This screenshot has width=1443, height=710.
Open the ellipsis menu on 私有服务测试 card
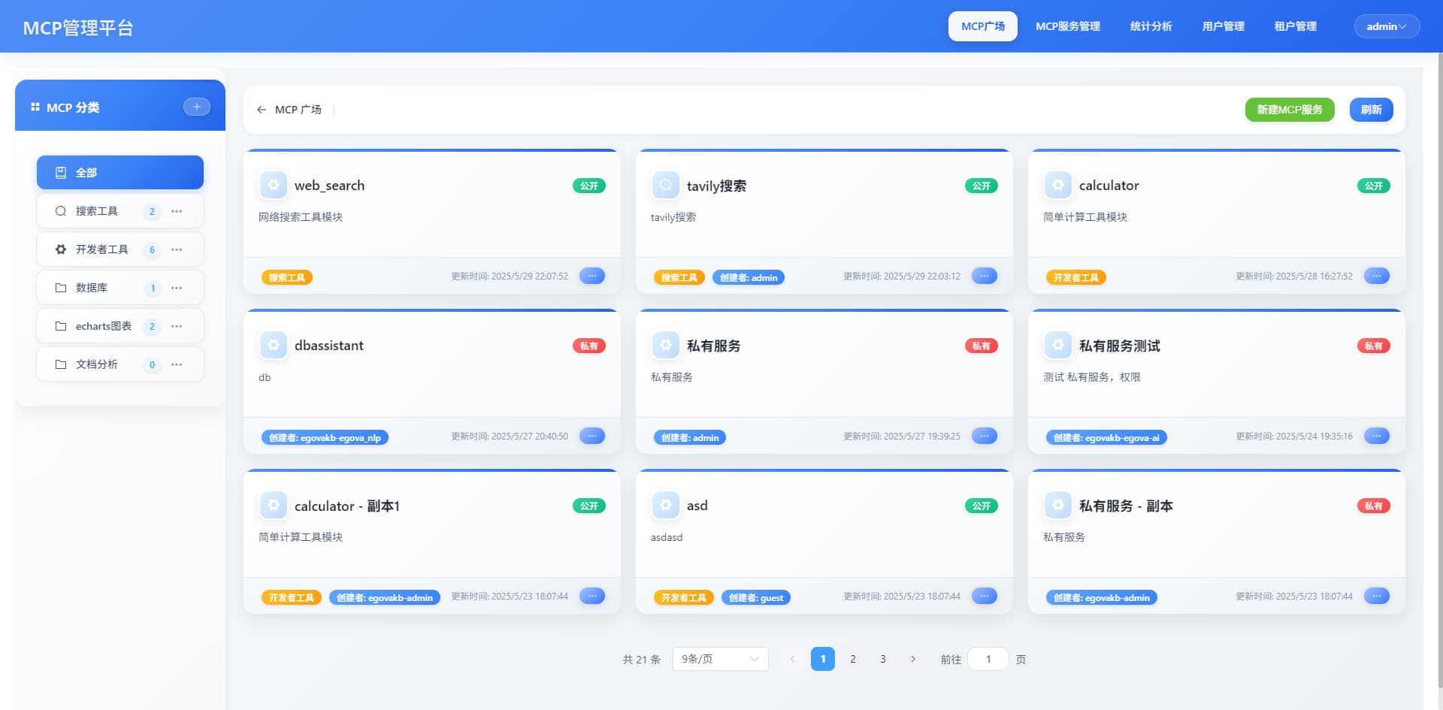pos(1377,436)
